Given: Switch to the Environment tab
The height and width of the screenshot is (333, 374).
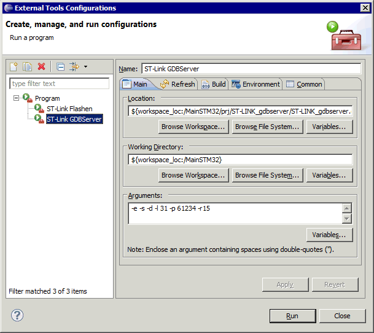Looking at the screenshot, I should click(255, 84).
